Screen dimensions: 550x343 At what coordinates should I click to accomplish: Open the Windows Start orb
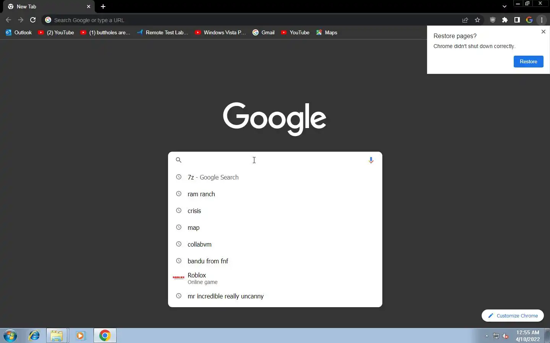pyautogui.click(x=10, y=336)
